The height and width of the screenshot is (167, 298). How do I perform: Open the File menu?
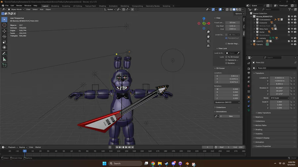coord(7,6)
